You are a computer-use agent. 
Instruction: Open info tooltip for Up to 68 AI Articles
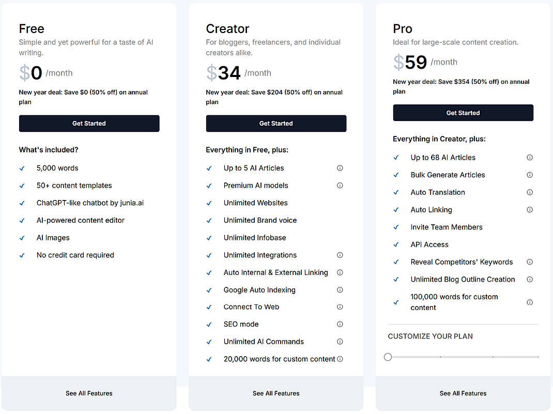pyautogui.click(x=529, y=157)
